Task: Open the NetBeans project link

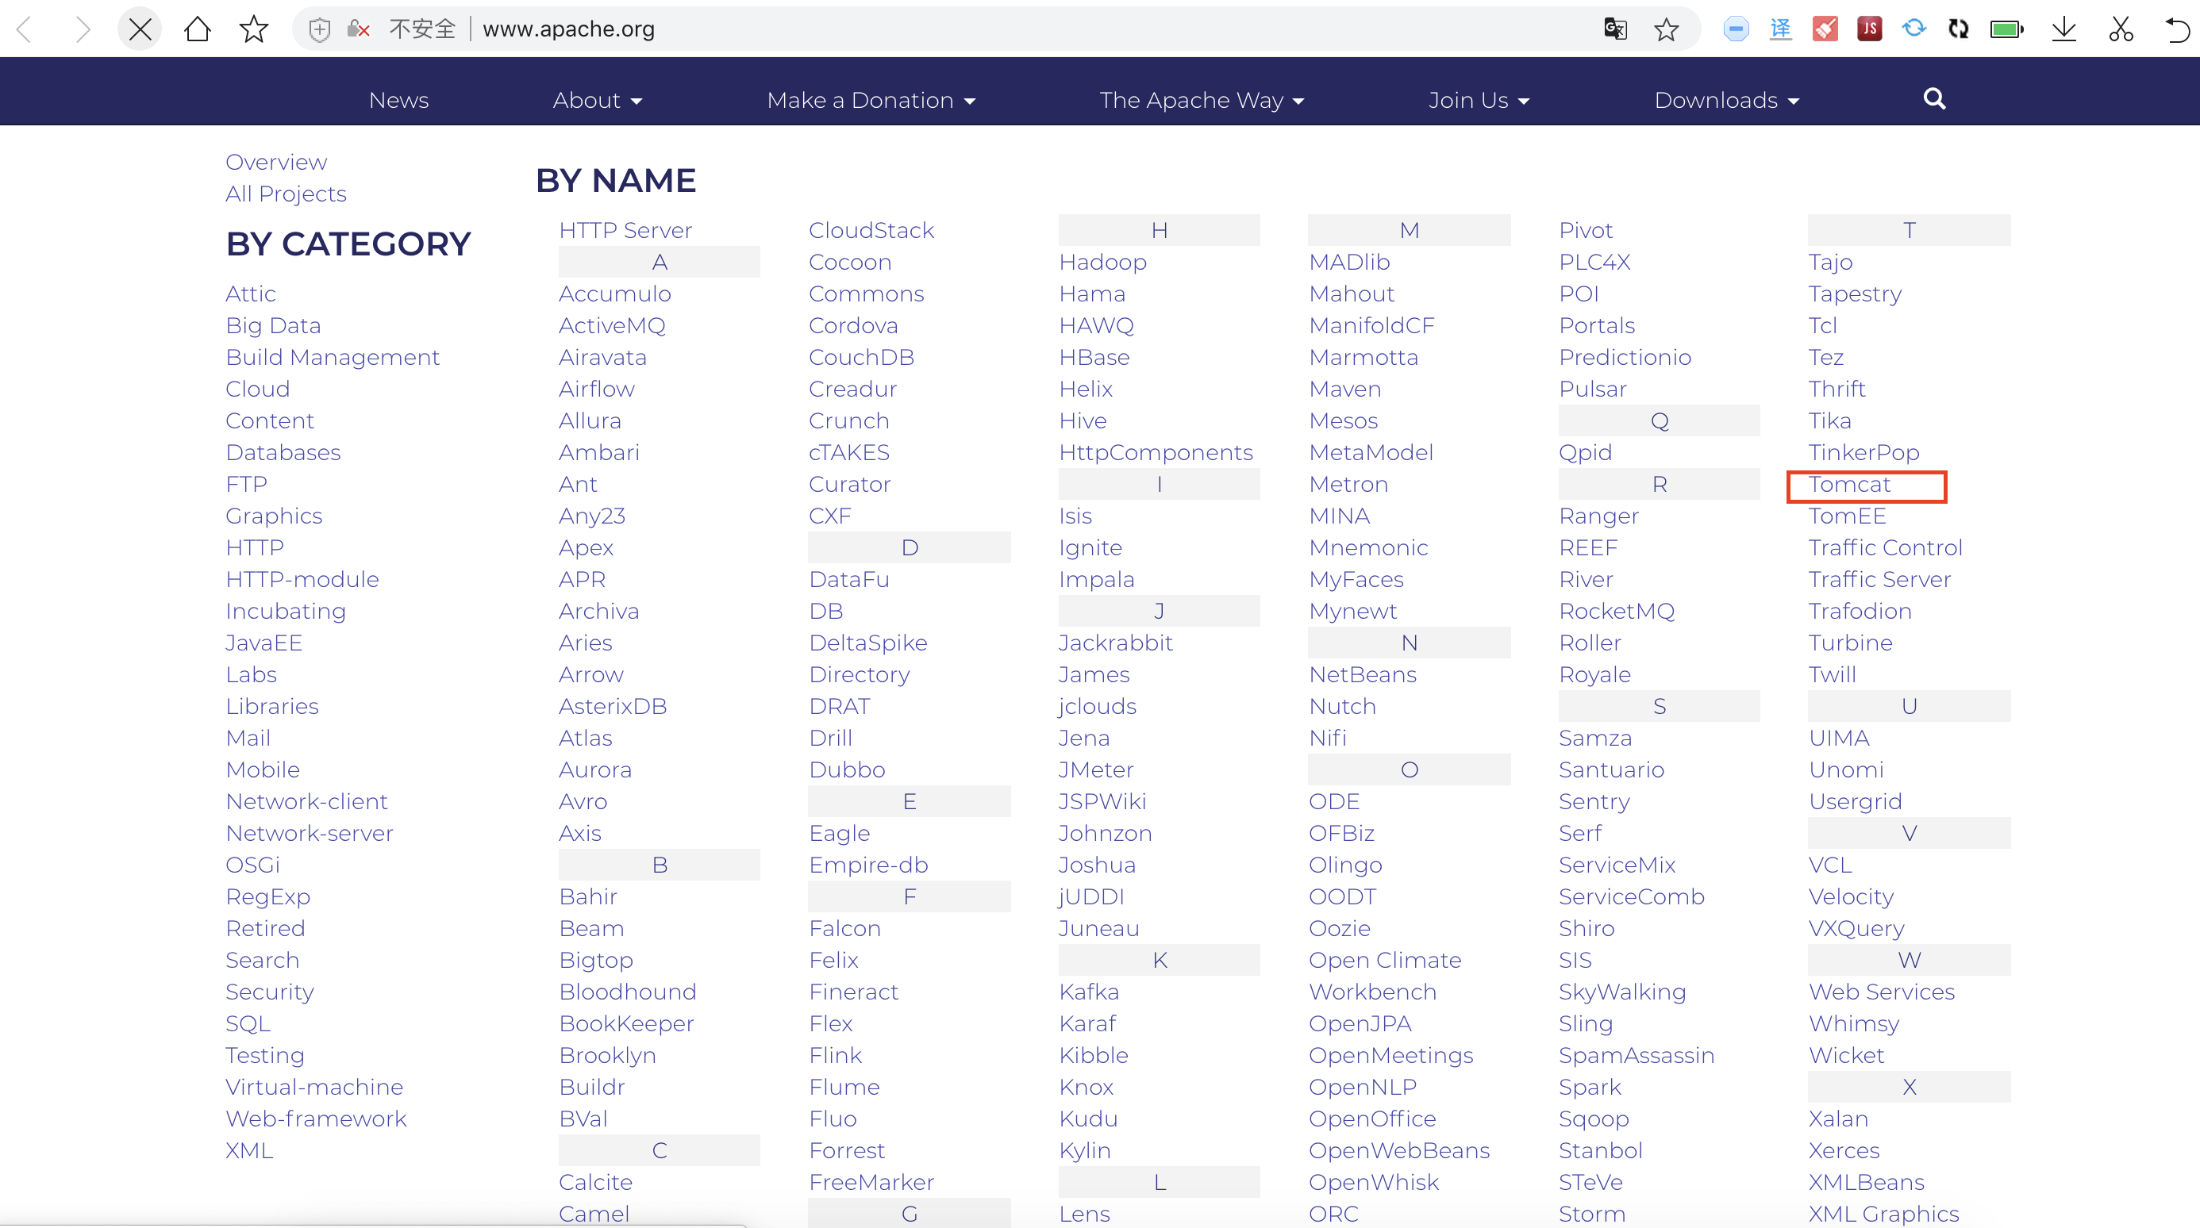Action: click(1362, 675)
